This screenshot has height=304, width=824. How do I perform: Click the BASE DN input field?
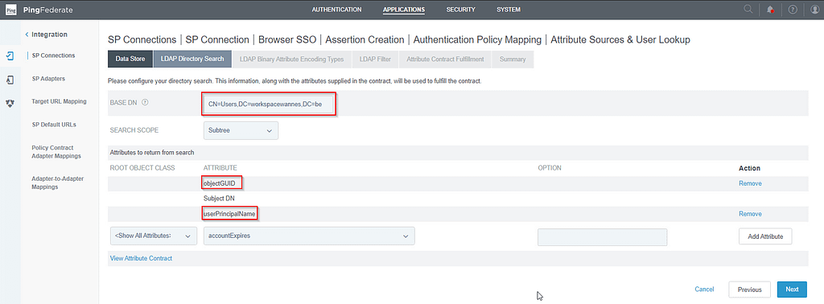pyautogui.click(x=268, y=104)
